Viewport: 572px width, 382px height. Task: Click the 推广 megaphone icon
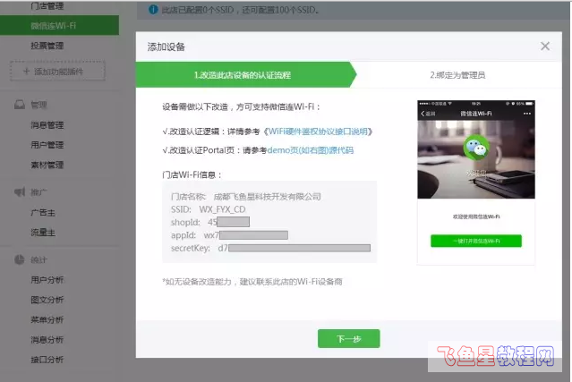pyautogui.click(x=20, y=191)
